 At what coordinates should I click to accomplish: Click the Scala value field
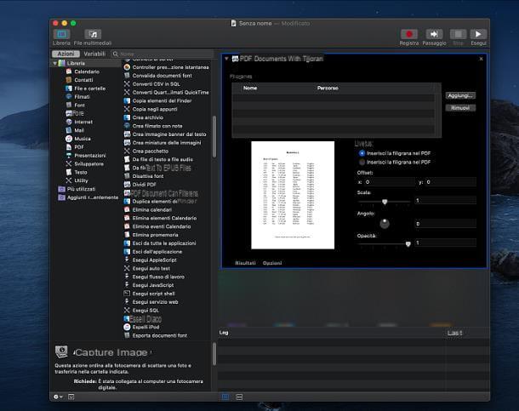(446, 200)
